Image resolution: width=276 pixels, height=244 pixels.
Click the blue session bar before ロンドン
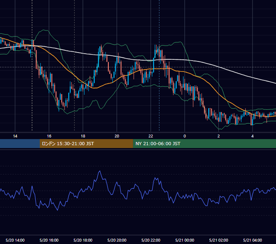[20, 144]
